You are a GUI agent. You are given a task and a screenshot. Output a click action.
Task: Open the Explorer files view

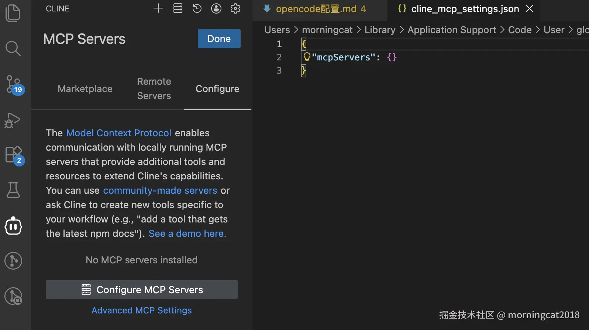click(13, 13)
